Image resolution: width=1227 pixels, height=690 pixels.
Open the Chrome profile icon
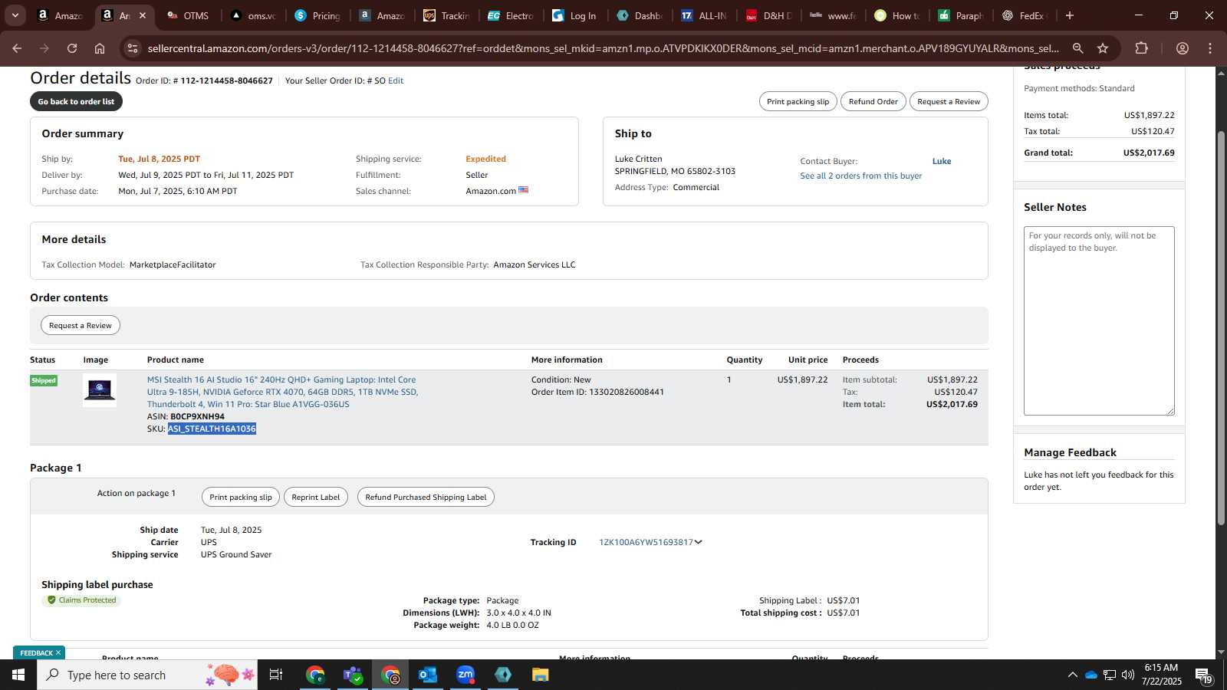[1183, 48]
